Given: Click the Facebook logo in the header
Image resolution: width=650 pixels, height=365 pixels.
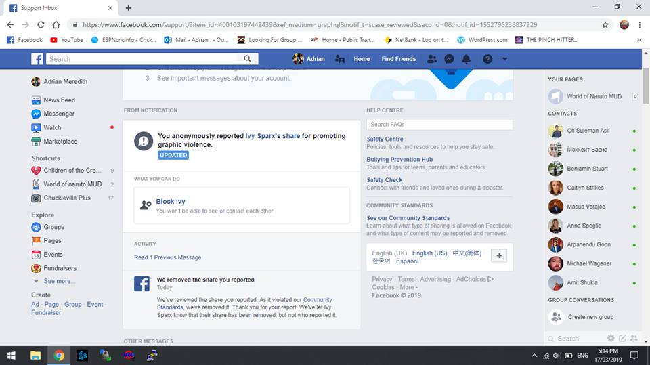Looking at the screenshot, I should click(x=37, y=59).
